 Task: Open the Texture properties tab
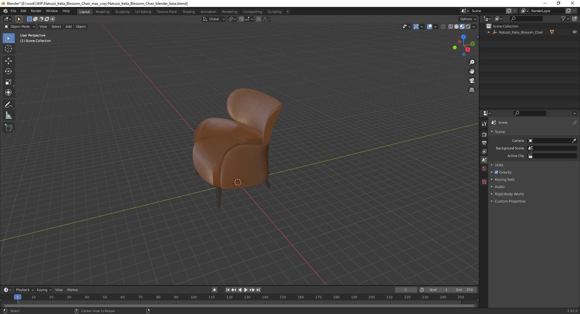pyautogui.click(x=484, y=182)
